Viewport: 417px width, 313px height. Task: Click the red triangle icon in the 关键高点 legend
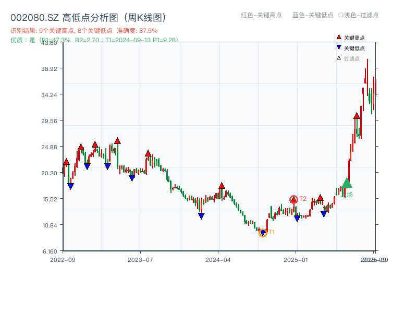coord(339,37)
